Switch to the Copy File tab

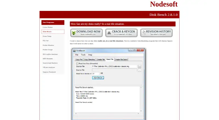(x=79, y=59)
